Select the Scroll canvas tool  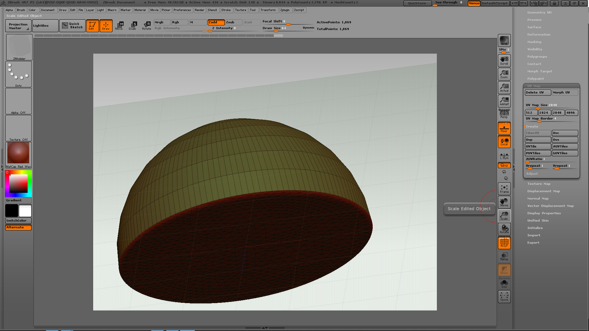point(504,60)
